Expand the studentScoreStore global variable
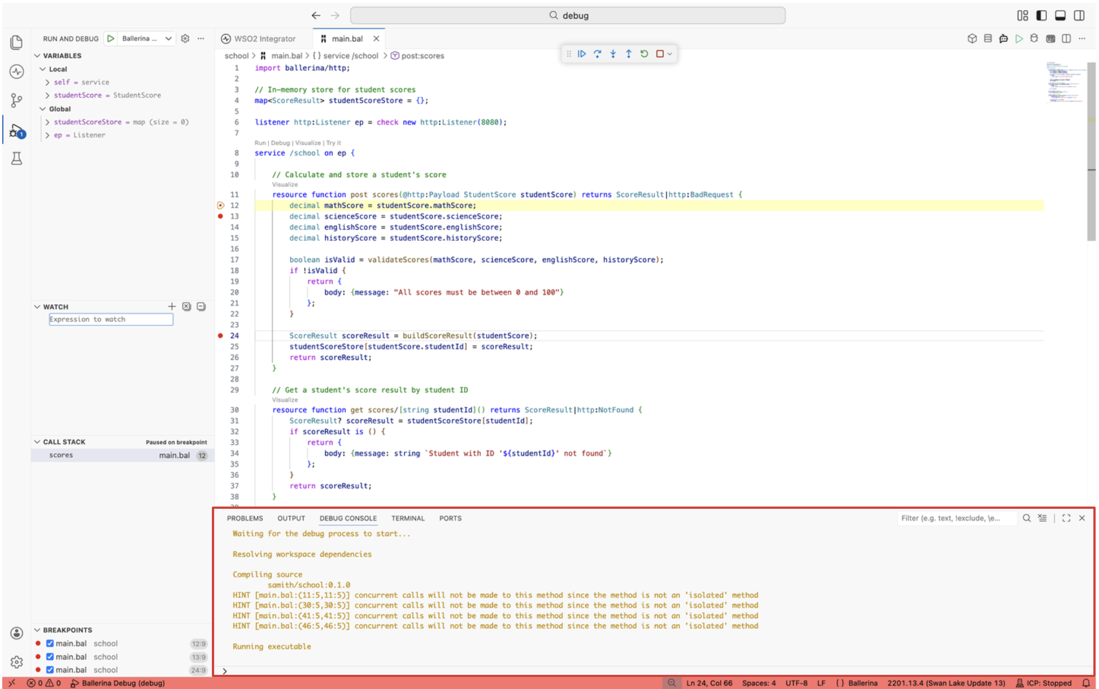The image size is (1099, 689). [x=48, y=122]
